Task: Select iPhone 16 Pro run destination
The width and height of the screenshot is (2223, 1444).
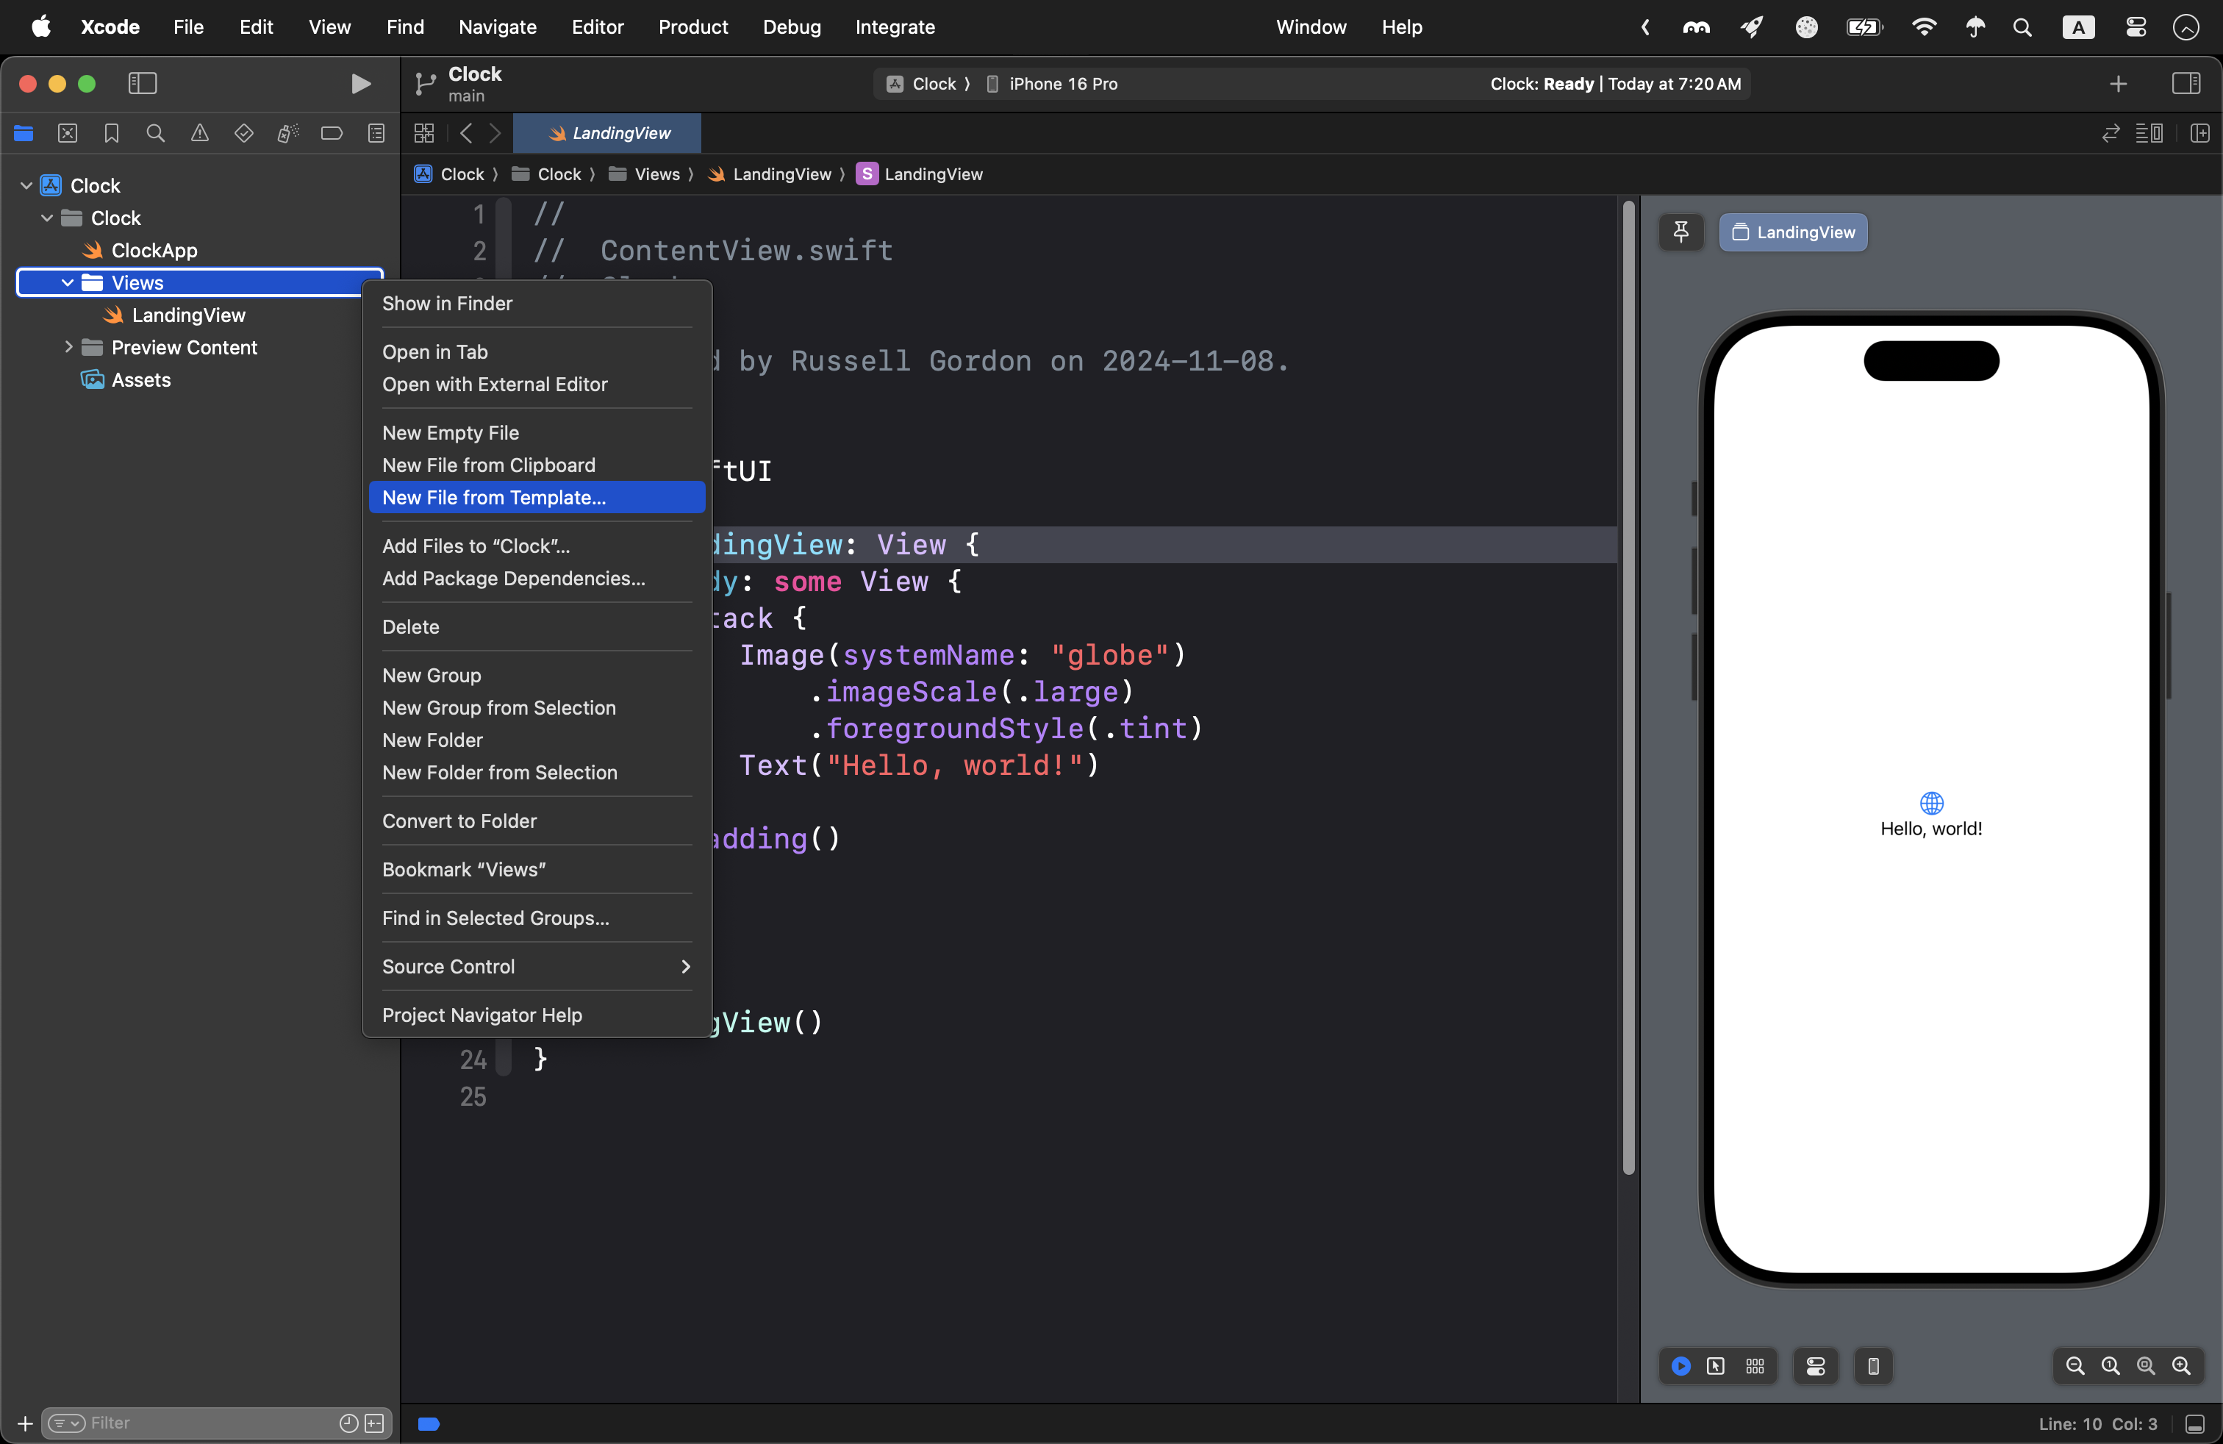Action: pyautogui.click(x=1063, y=84)
